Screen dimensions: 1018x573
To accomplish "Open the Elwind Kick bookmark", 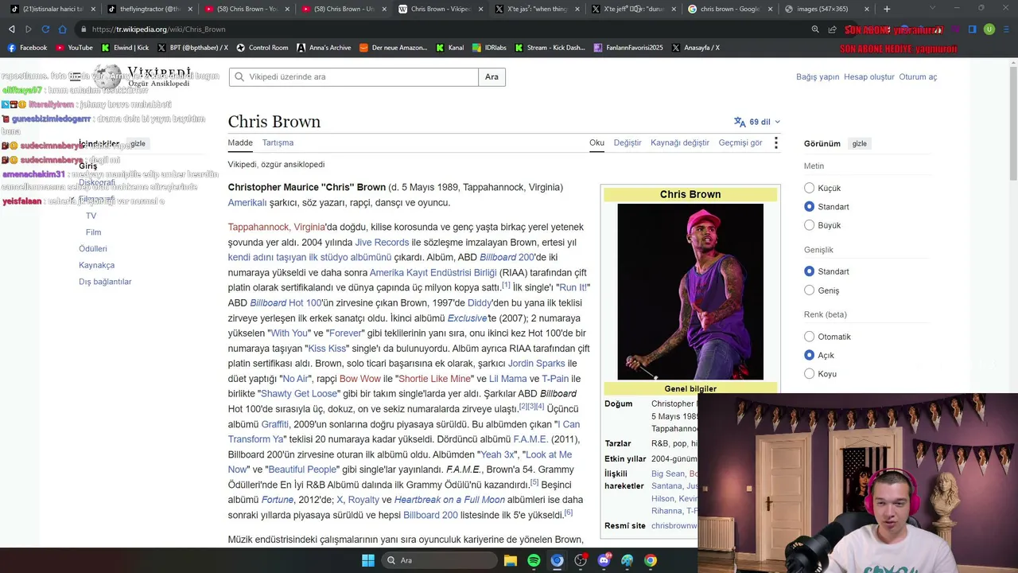I will click(125, 48).
